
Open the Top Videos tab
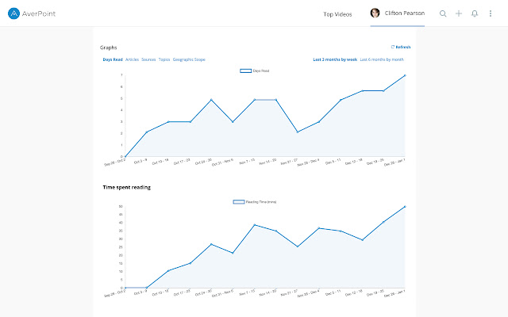(338, 14)
